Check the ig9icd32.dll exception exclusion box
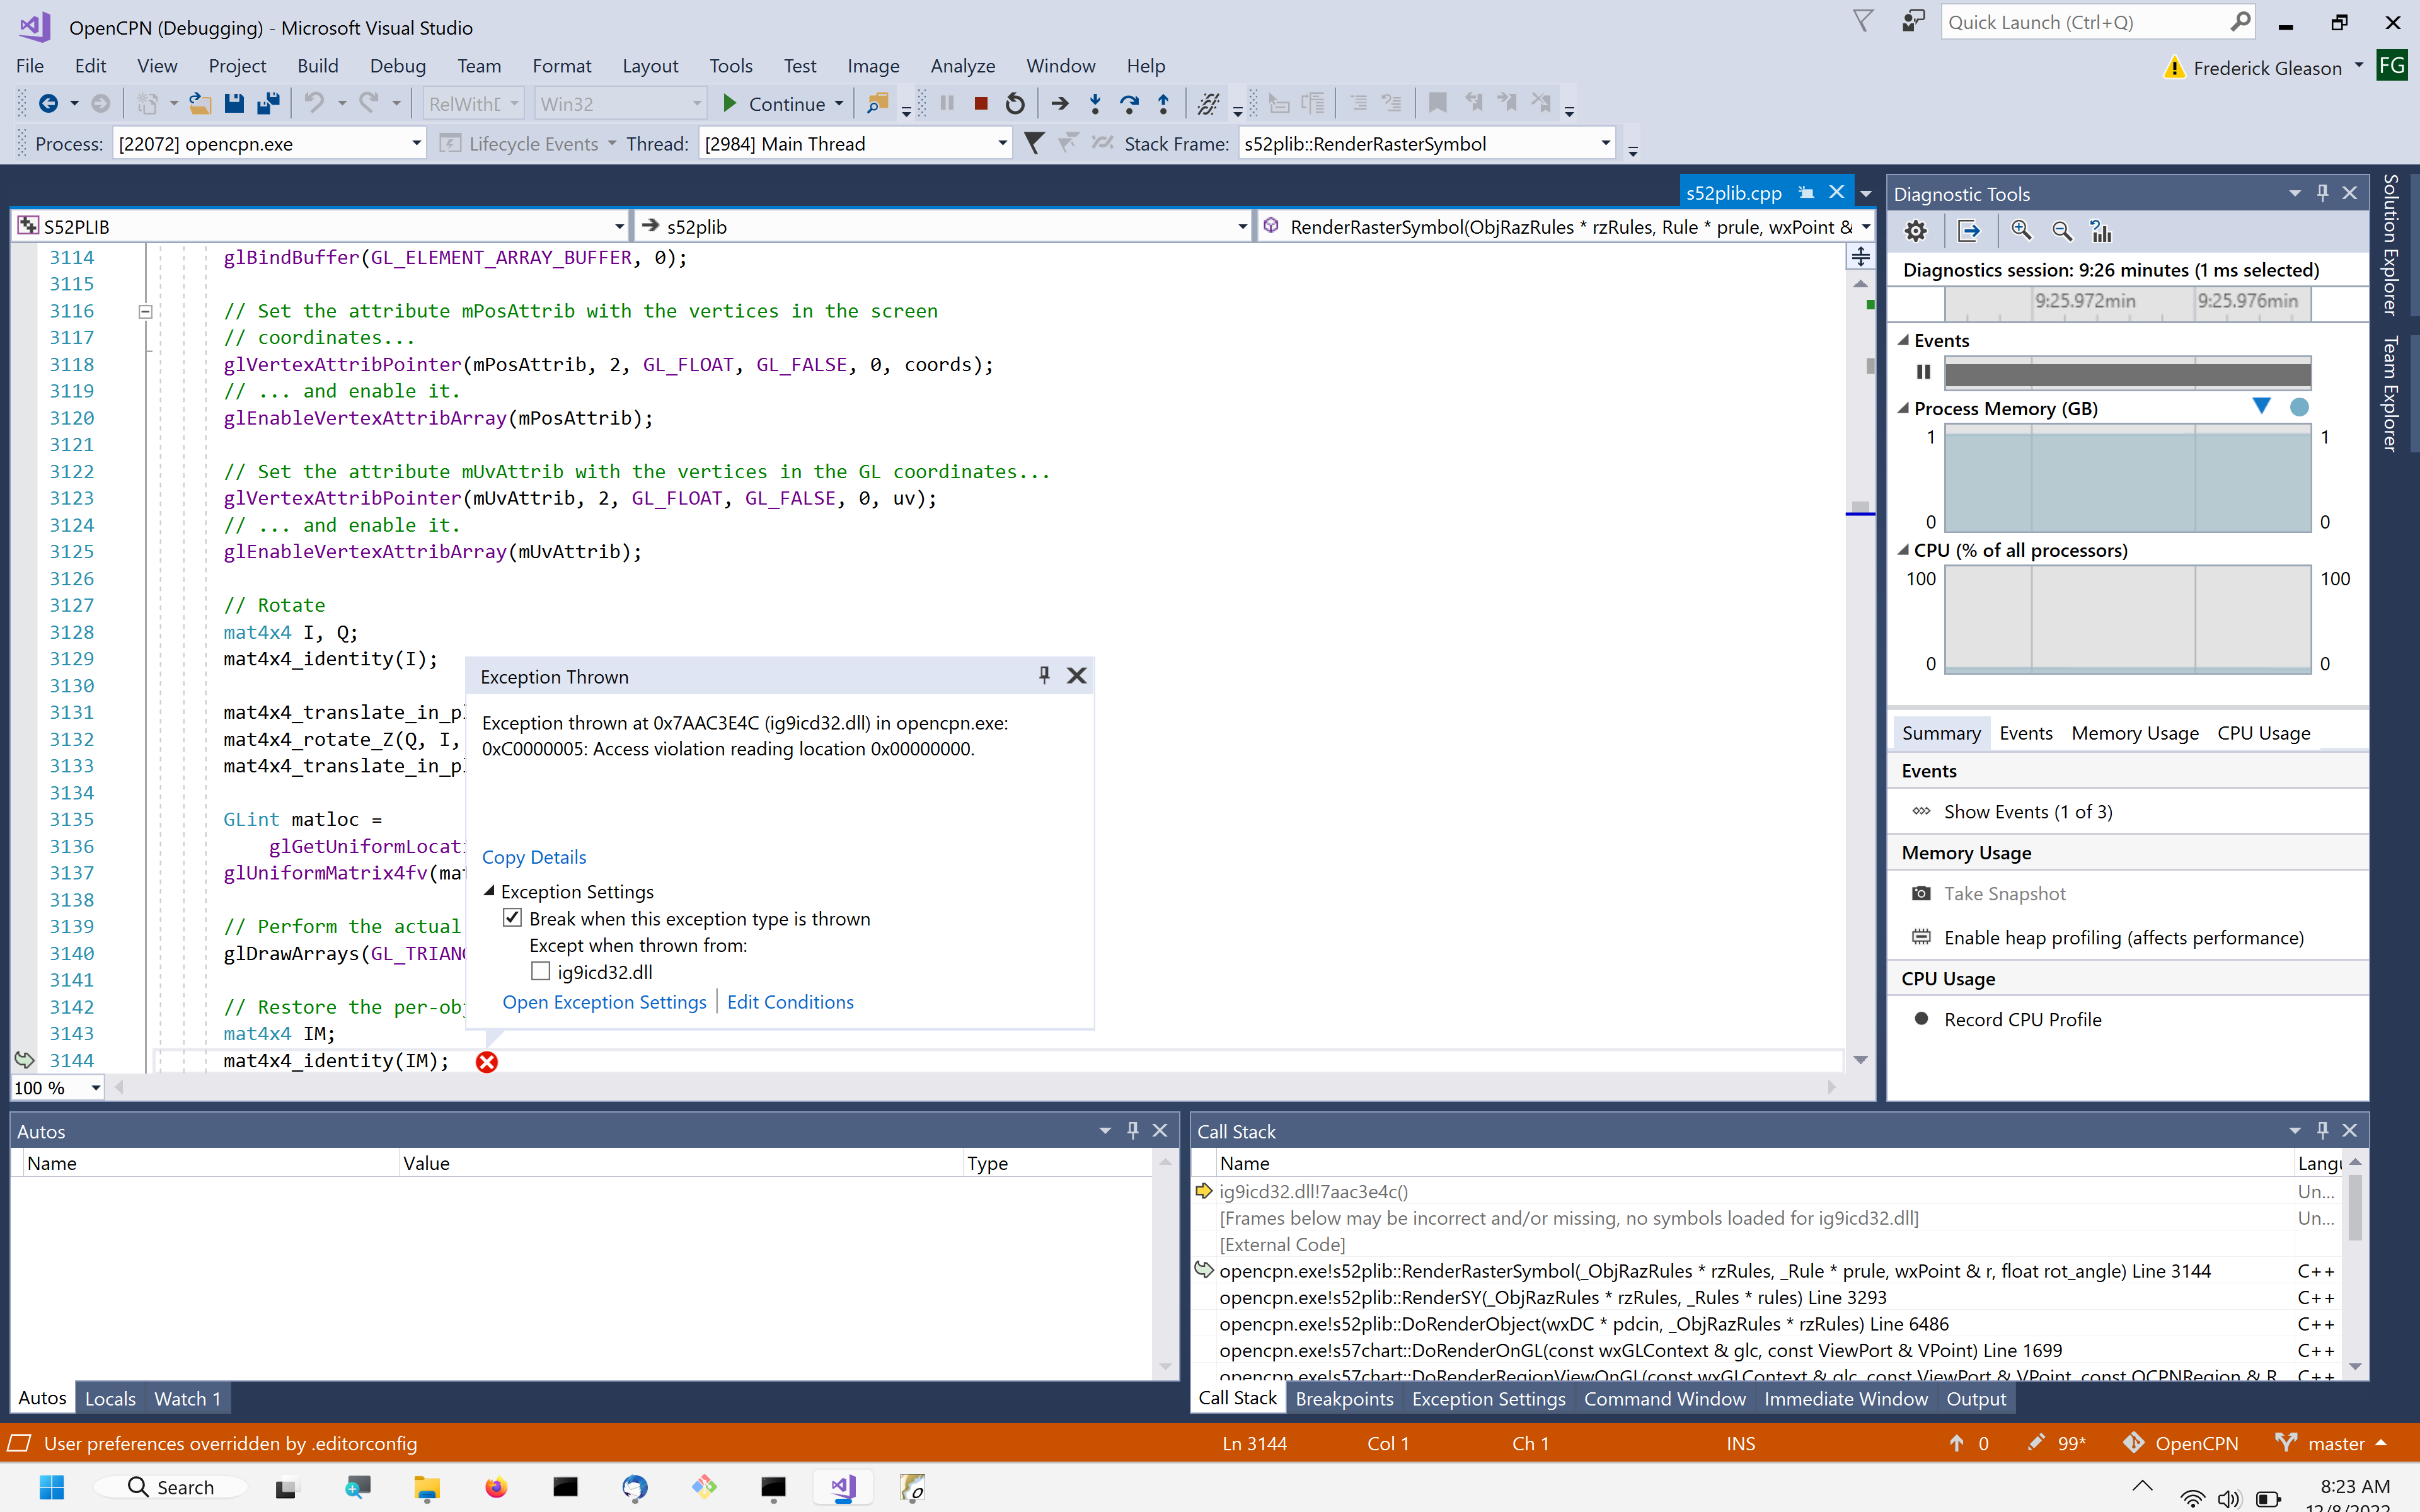 [x=540, y=971]
